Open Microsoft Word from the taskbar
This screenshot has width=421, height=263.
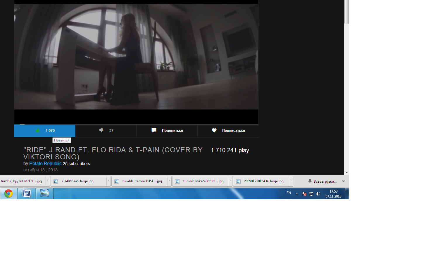click(x=27, y=193)
